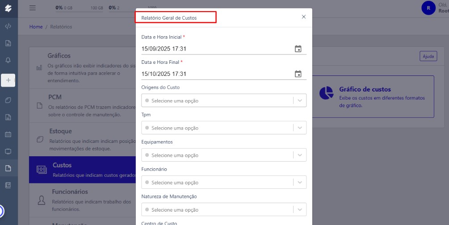Open calendar picker for Data e Hora Final
The width and height of the screenshot is (449, 225).
[x=298, y=74]
